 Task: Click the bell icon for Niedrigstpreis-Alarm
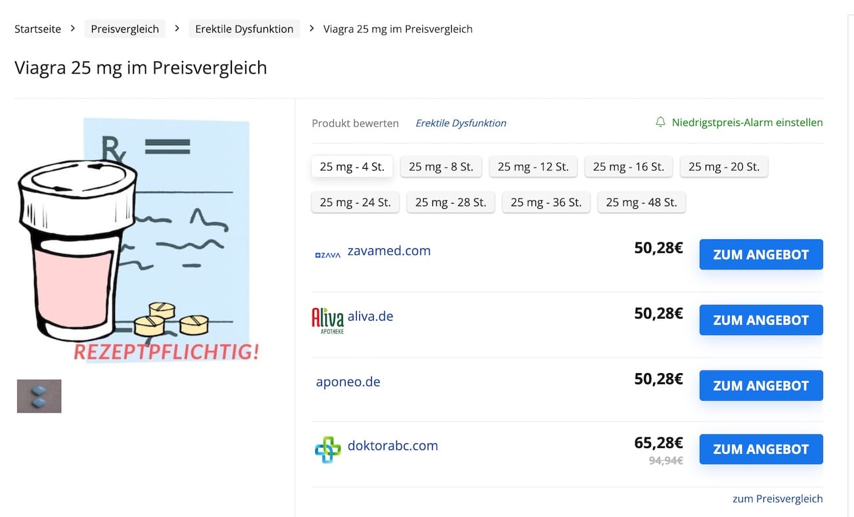[660, 122]
